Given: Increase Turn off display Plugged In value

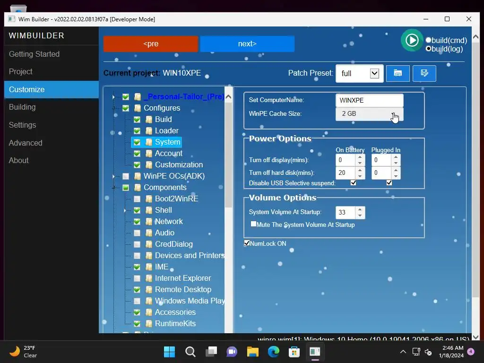Looking at the screenshot, I should click(x=396, y=157).
